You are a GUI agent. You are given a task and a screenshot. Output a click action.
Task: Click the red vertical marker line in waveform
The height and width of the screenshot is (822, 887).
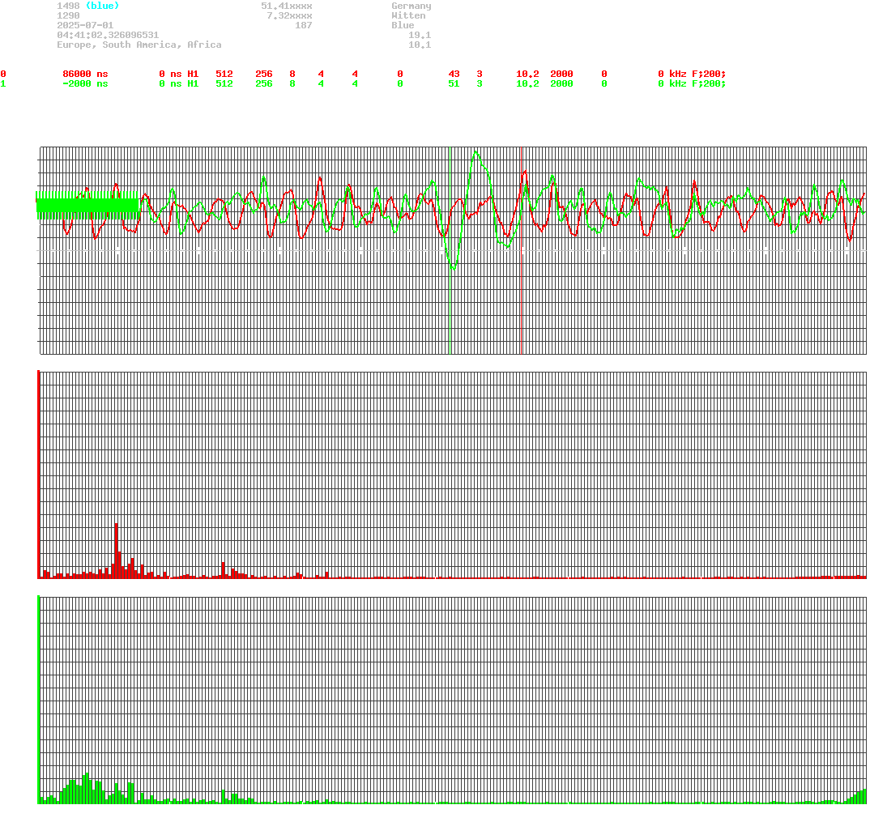pos(521,250)
